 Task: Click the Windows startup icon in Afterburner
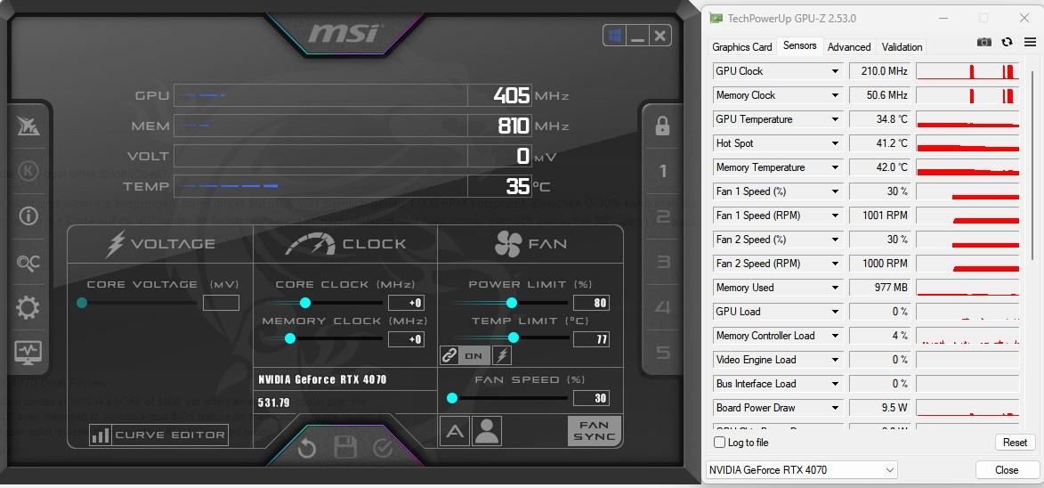click(615, 36)
